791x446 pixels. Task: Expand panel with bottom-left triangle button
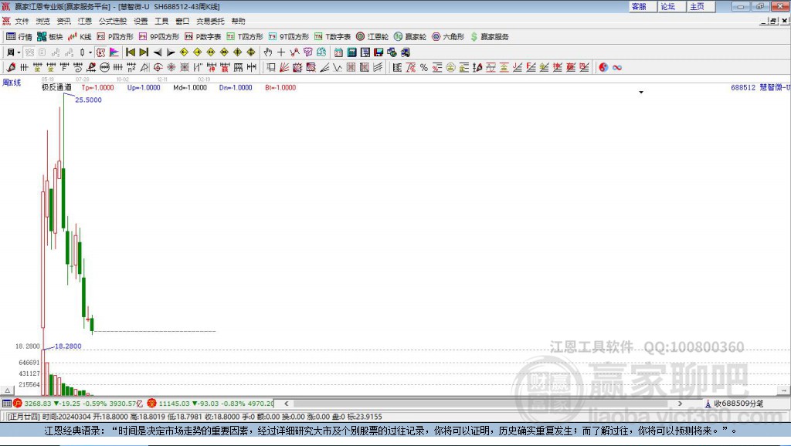click(7, 390)
